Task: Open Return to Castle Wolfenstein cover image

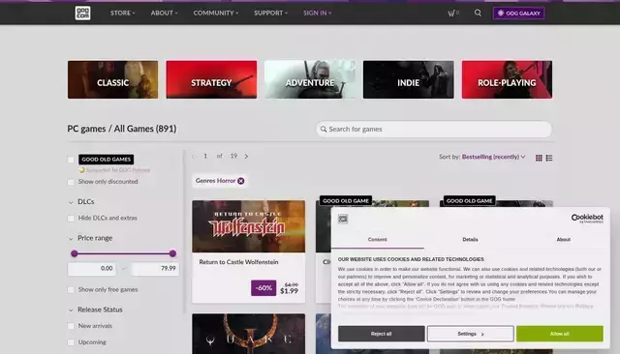Action: pos(248,226)
